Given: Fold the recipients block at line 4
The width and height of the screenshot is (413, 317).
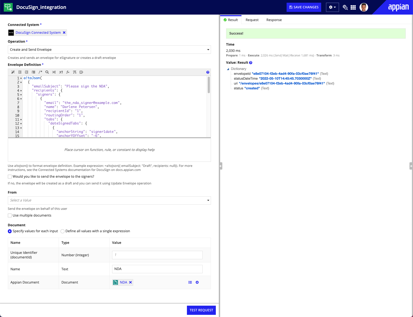Looking at the screenshot, I should tap(21, 91).
